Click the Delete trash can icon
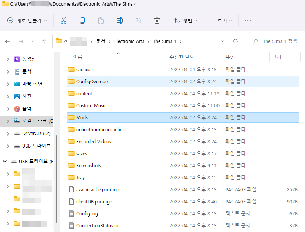Image resolution: width=305 pixels, height=232 pixels. click(x=157, y=21)
